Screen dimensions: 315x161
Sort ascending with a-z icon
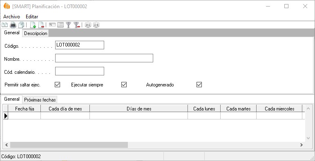(x=88, y=25)
